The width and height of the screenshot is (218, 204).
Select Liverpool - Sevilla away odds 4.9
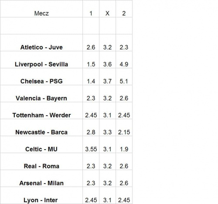[124, 60]
